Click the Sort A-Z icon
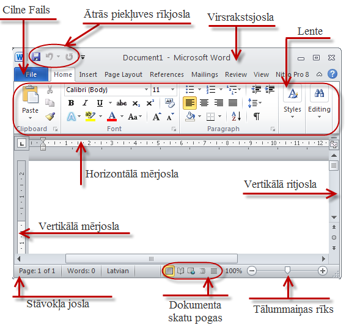Screen dimensions: 349x325 (x=237, y=116)
